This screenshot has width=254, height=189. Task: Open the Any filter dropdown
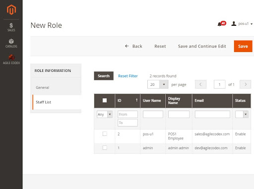click(x=105, y=114)
